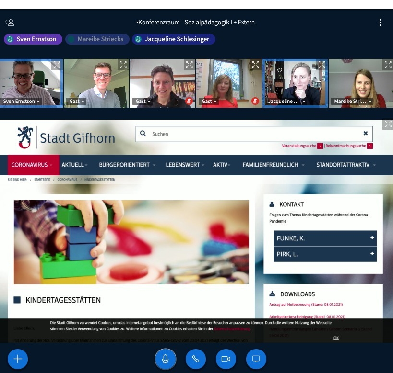Viewport: 393px width, 373px height.
Task: Open the STANDORTATTRAKTIV nav menu
Action: click(x=346, y=165)
